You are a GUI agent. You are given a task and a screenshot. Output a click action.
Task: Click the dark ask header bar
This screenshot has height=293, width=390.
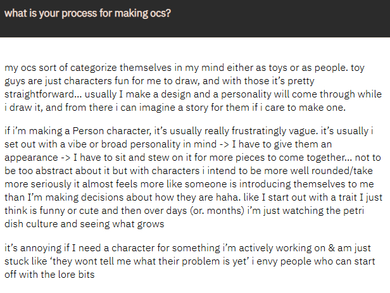tap(285, 17)
